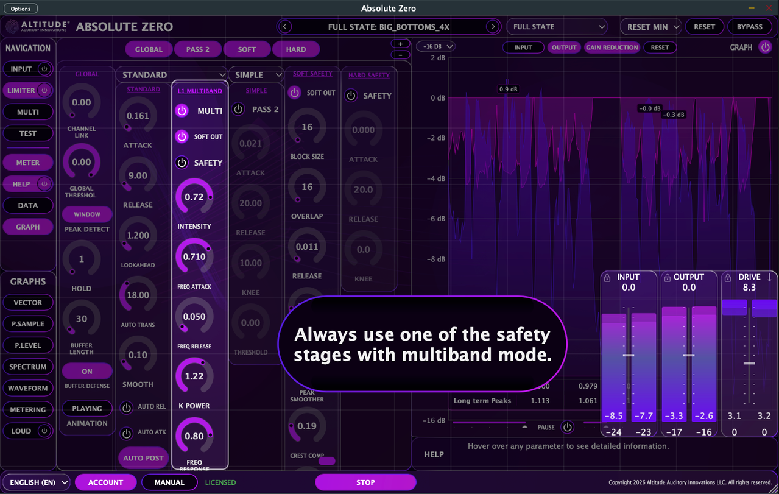Select the VECTOR graph
779x494 pixels.
[x=28, y=302]
